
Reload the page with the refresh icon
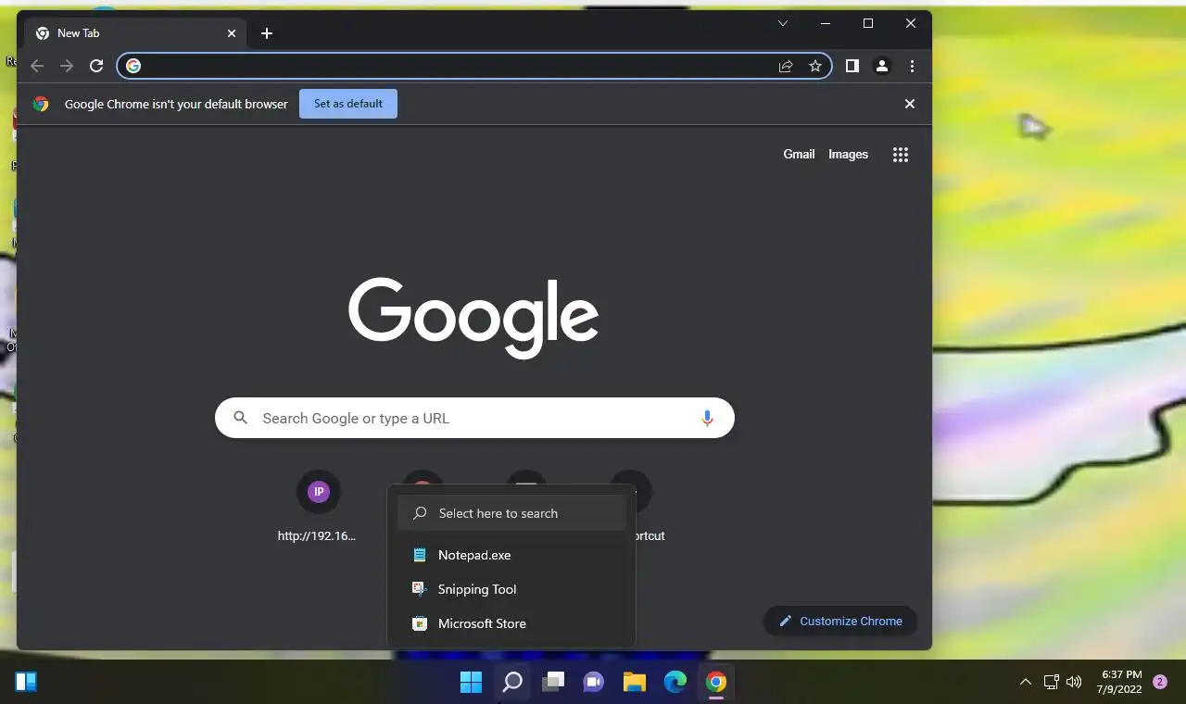[96, 66]
